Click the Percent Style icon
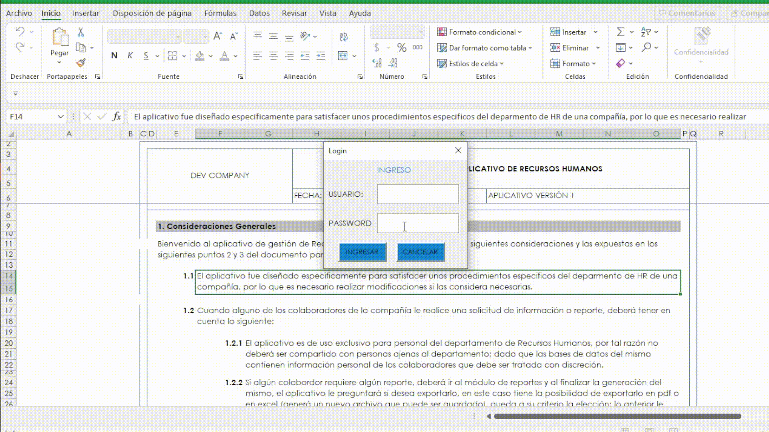Screen dimensions: 769x432 point(402,48)
